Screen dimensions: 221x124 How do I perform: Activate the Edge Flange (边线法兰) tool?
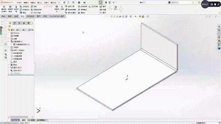(25, 7)
